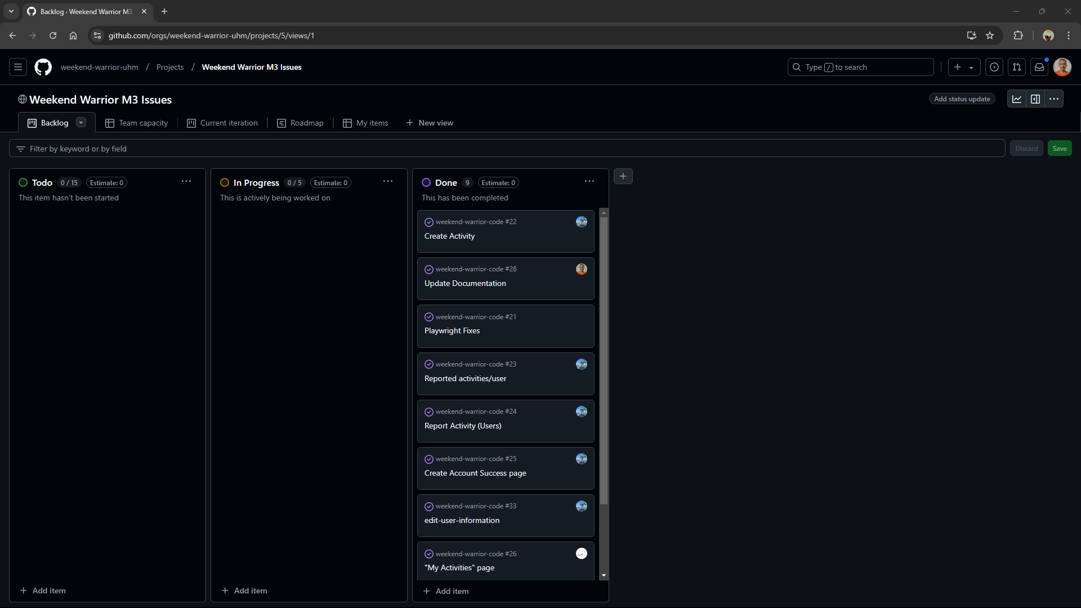Open the create new dropdown caret
Viewport: 1081px width, 608px height.
tap(971, 67)
